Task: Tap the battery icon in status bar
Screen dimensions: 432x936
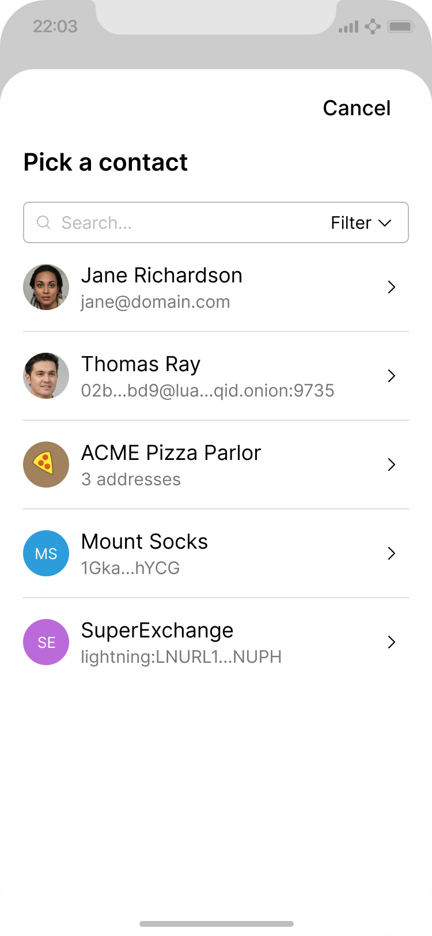Action: click(x=400, y=27)
